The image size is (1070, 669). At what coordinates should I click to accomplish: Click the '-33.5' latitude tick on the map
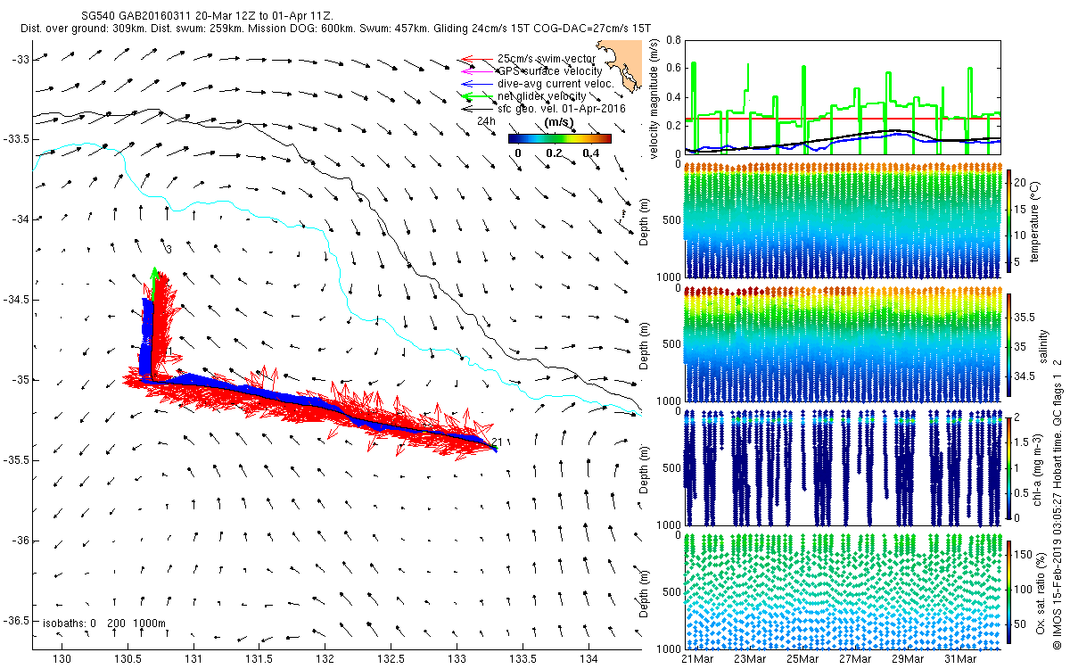17,139
